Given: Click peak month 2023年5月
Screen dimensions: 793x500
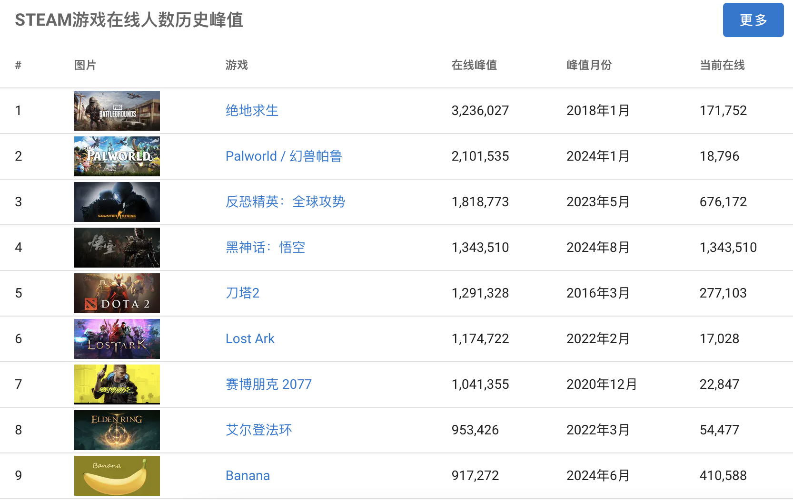Looking at the screenshot, I should click(598, 202).
